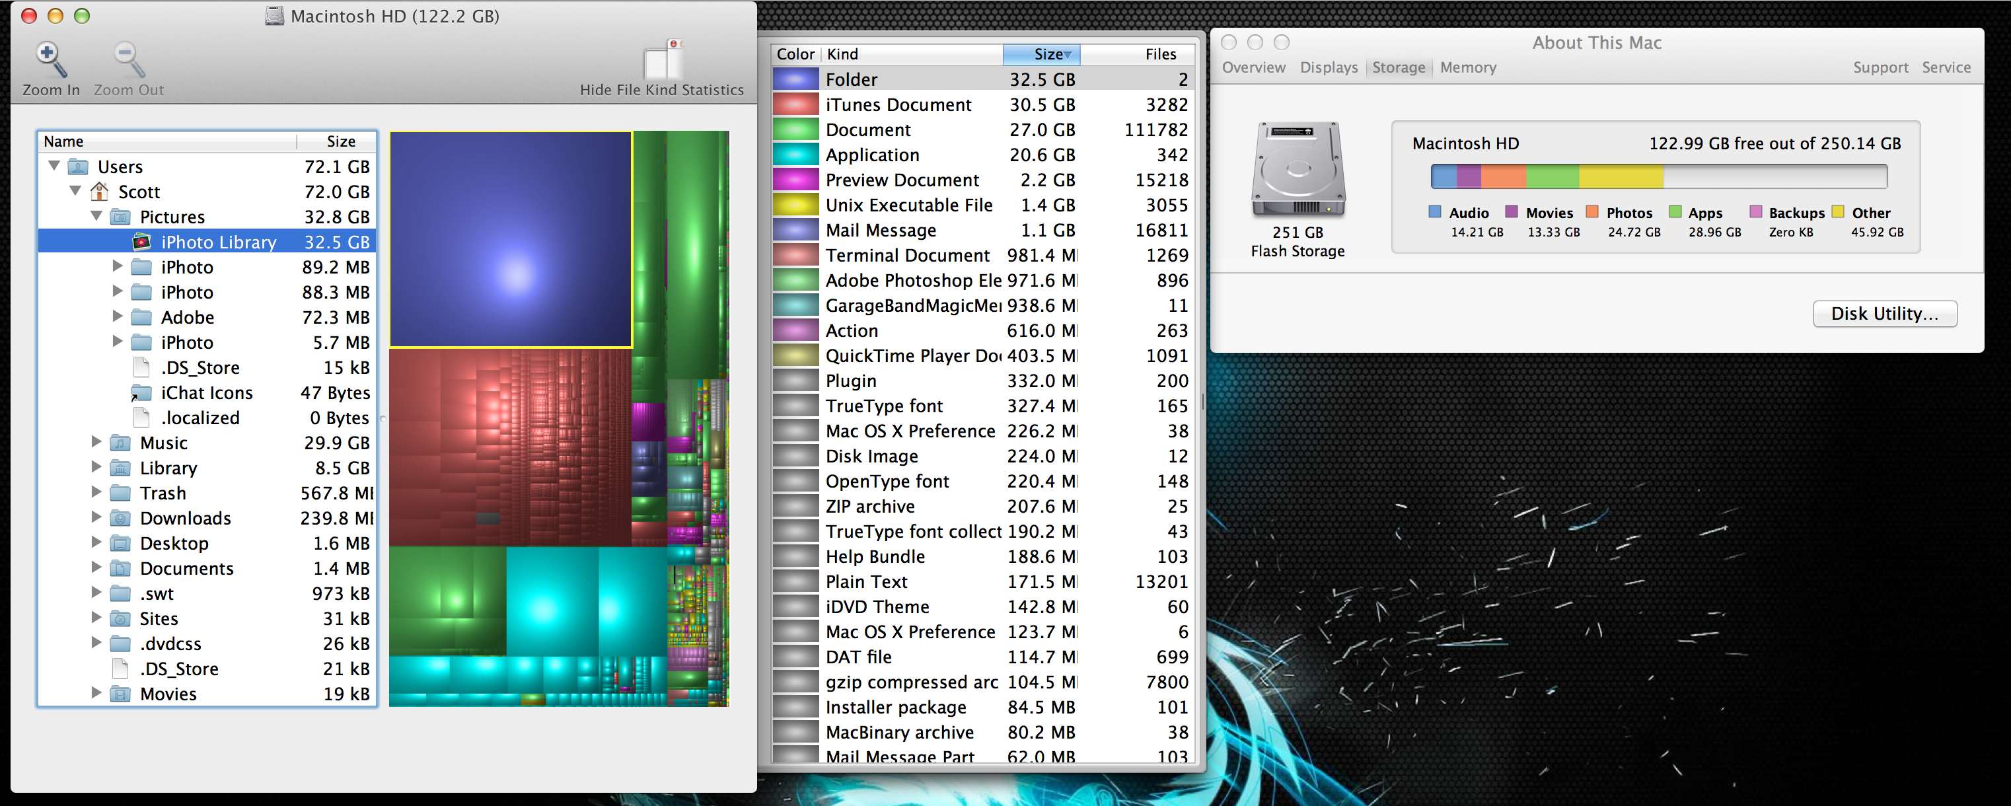Expand the Downloads folder
2011x806 pixels.
pyautogui.click(x=97, y=517)
